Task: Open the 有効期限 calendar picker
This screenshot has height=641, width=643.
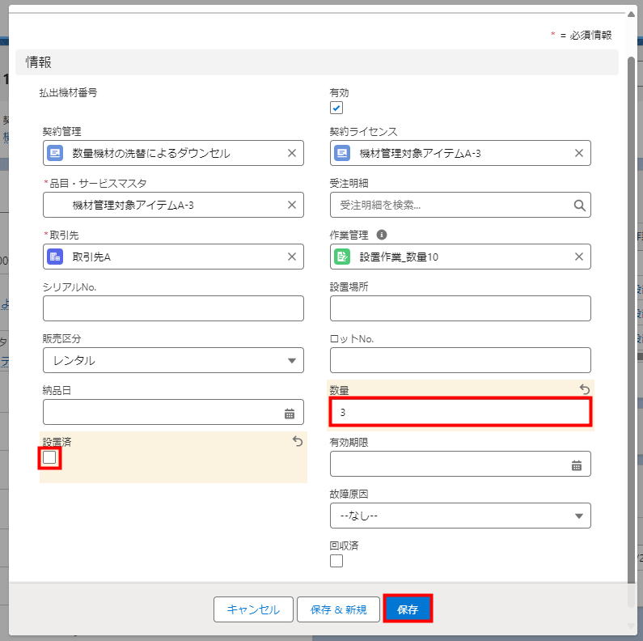Action: [577, 465]
